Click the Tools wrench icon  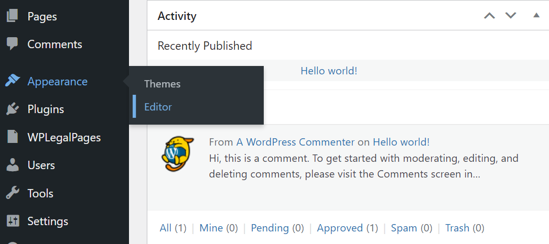point(12,193)
